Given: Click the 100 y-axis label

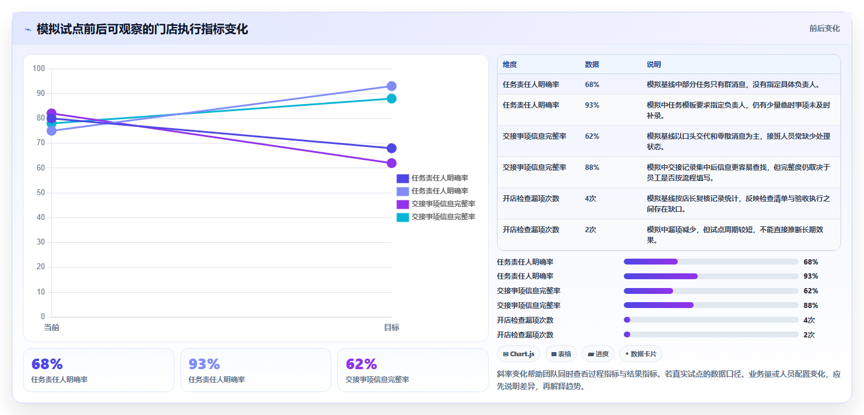Looking at the screenshot, I should (39, 69).
